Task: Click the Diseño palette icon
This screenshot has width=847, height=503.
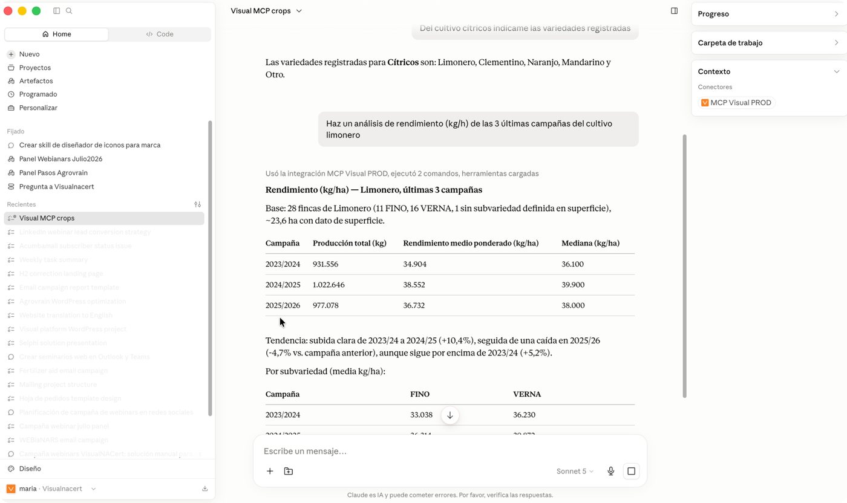Action: pyautogui.click(x=11, y=469)
